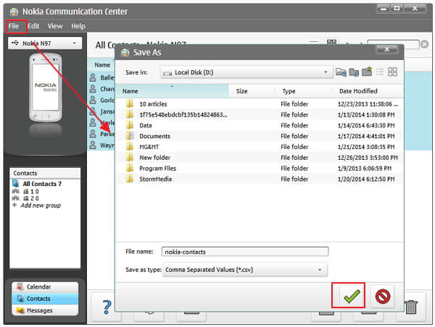Select the Data folder
The width and height of the screenshot is (435, 327).
pyautogui.click(x=146, y=125)
